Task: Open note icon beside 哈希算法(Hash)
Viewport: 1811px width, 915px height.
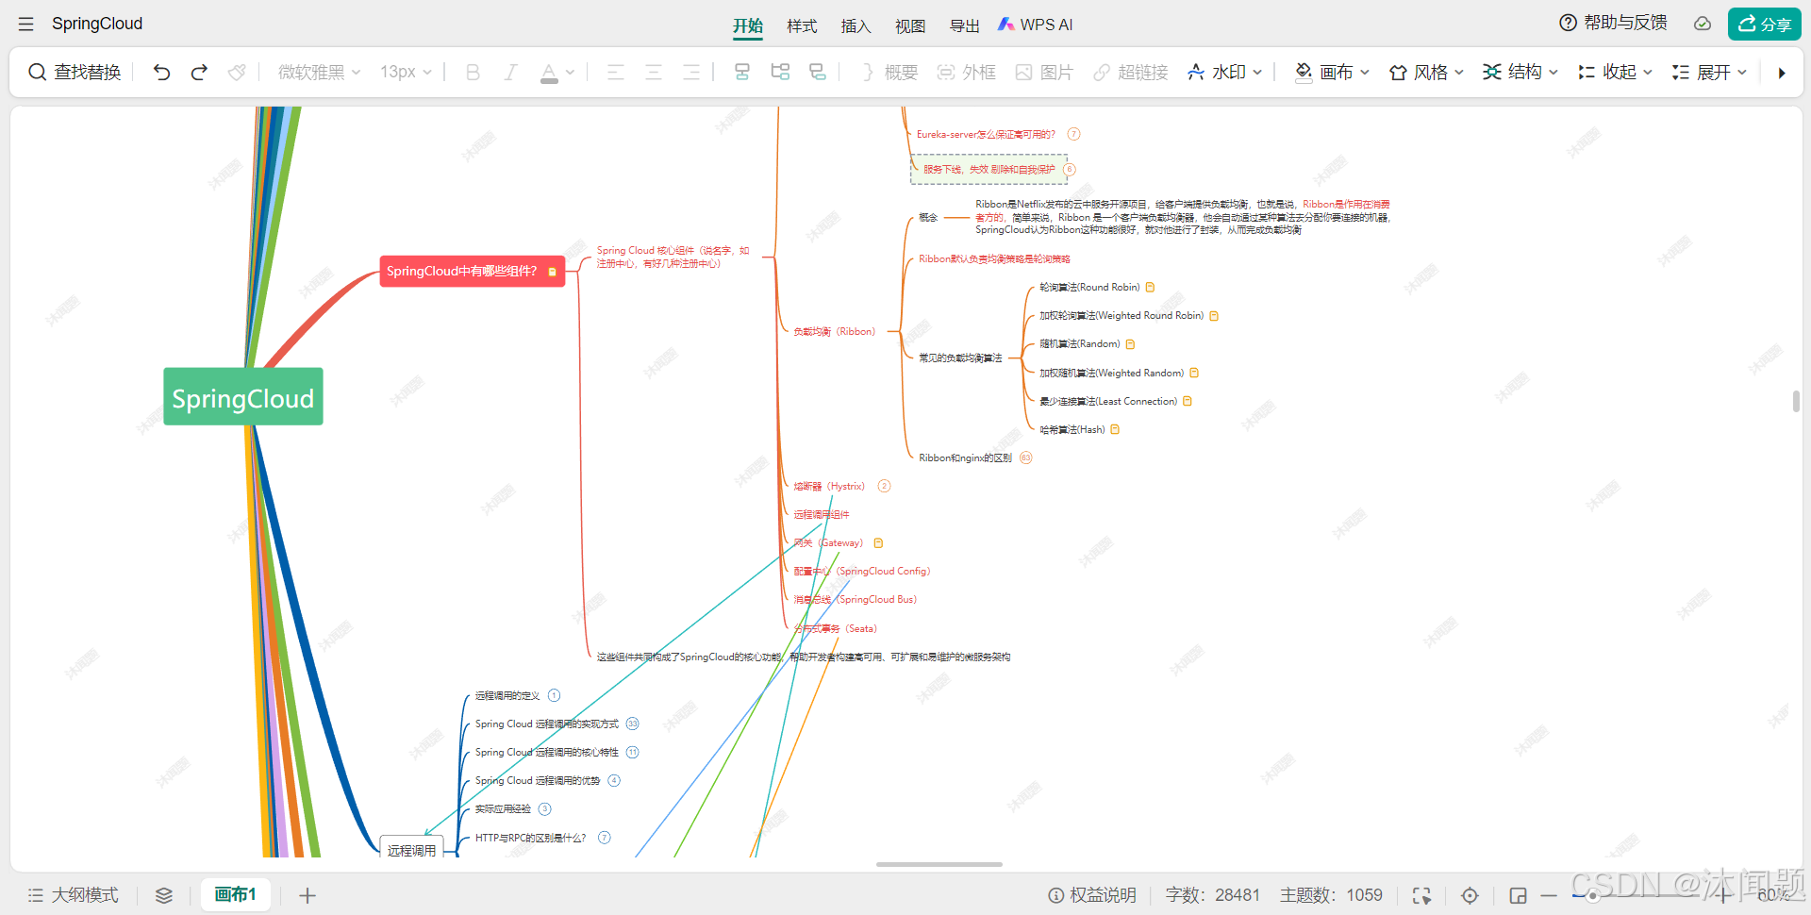Action: pos(1115,429)
